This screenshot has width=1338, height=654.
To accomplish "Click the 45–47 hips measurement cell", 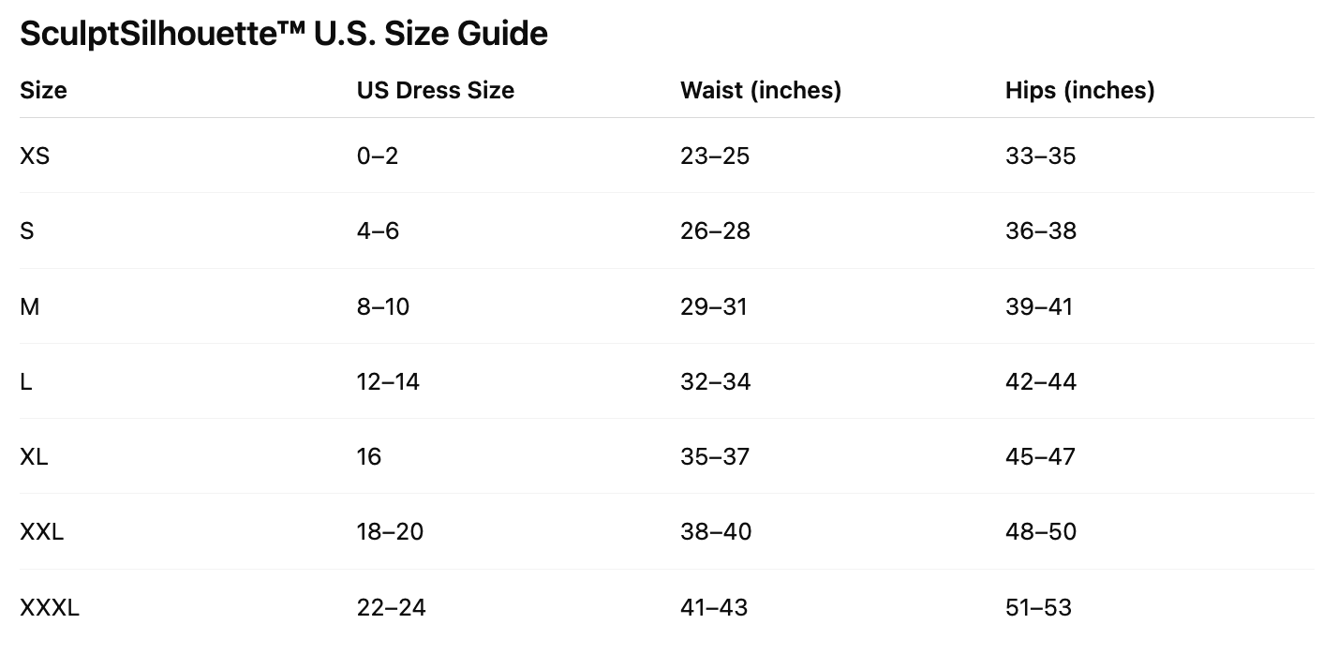I will 1040,457.
